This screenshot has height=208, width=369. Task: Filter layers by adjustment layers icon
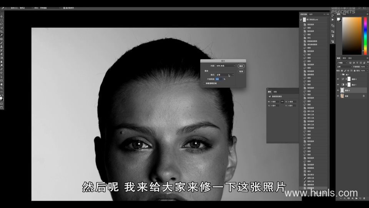[354, 63]
